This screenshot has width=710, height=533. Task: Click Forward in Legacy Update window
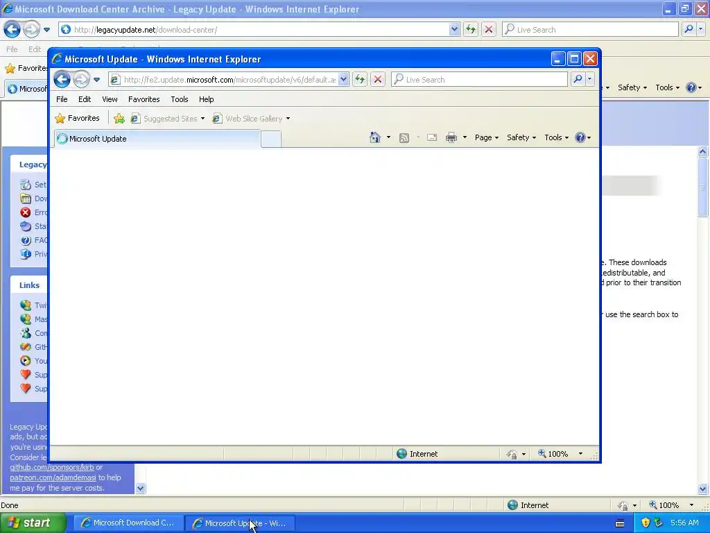click(31, 30)
